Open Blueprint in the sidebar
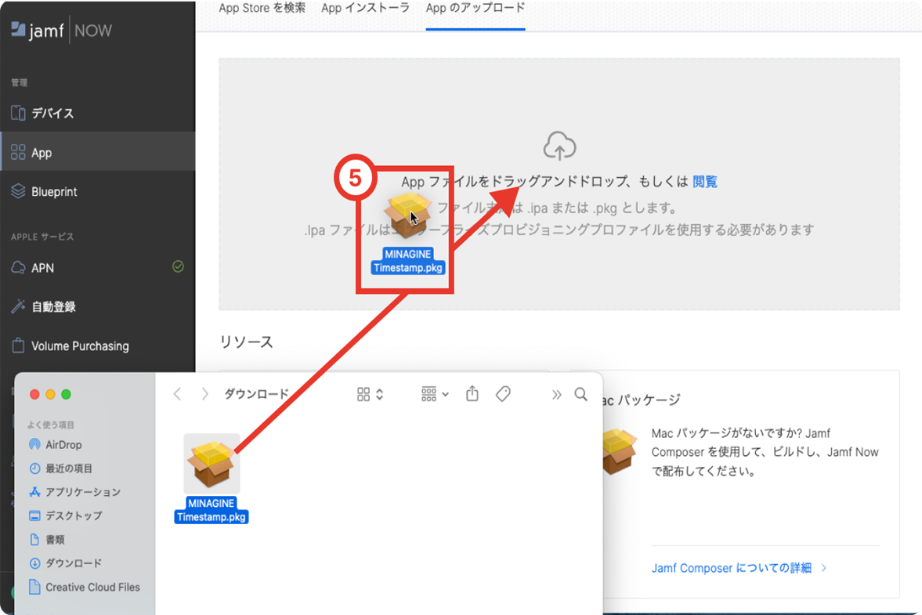Image resolution: width=922 pixels, height=615 pixels. 98,192
